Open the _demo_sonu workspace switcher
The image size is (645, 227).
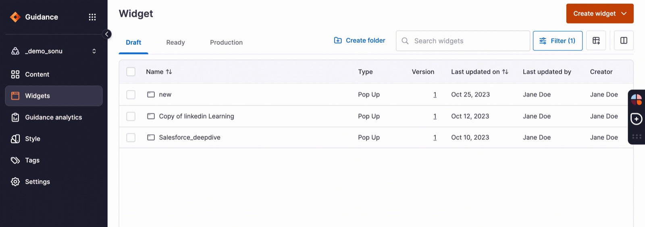(x=54, y=51)
